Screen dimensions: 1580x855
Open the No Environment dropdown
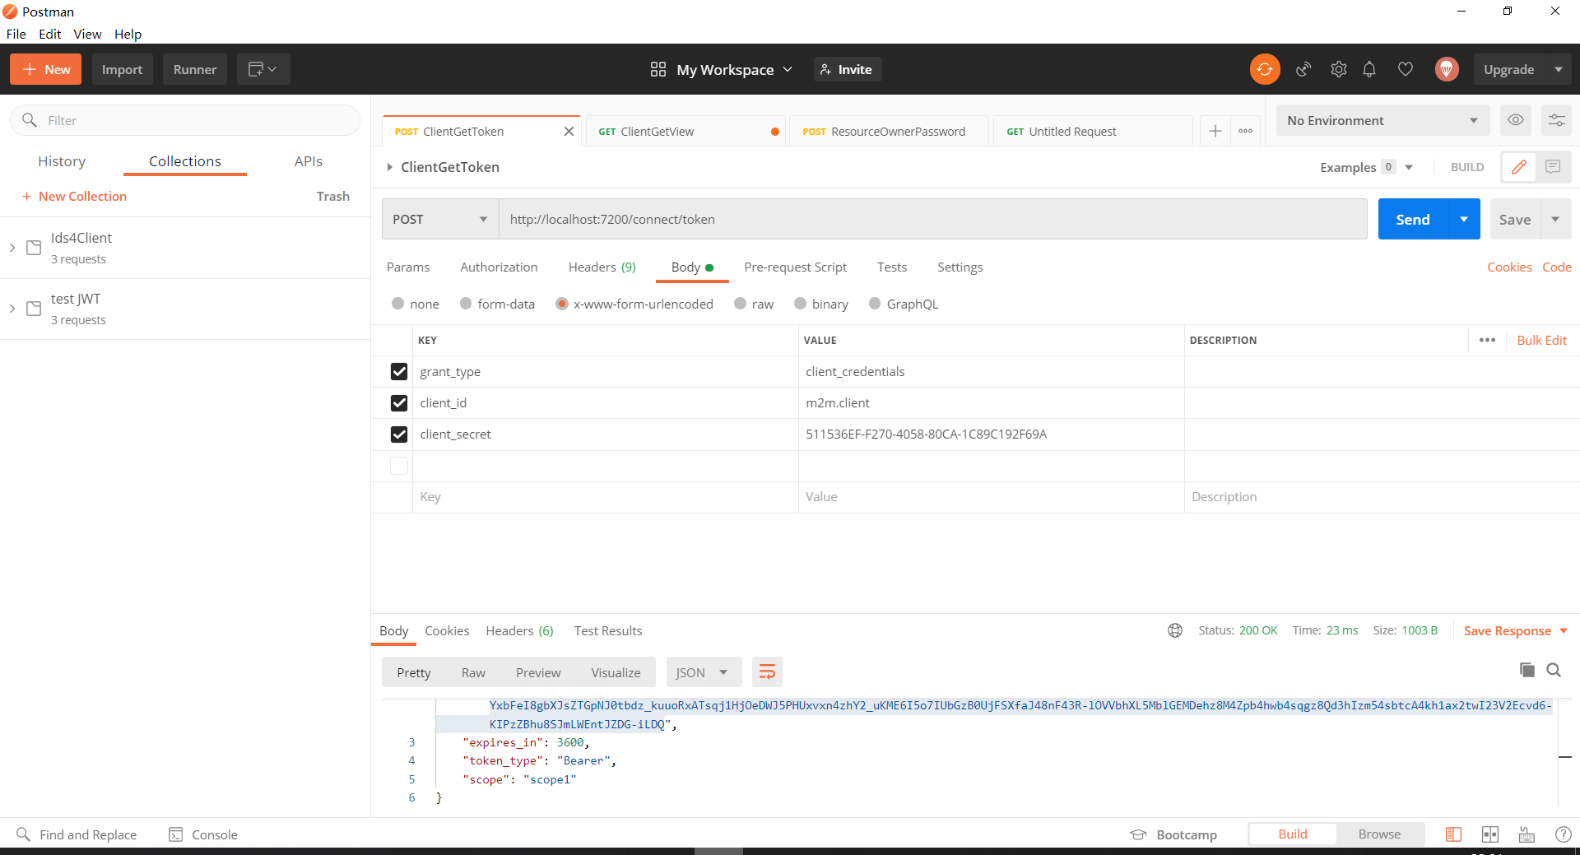(x=1382, y=120)
